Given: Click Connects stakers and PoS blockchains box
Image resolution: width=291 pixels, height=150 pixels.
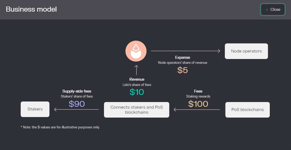Looking at the screenshot, I should [137, 110].
